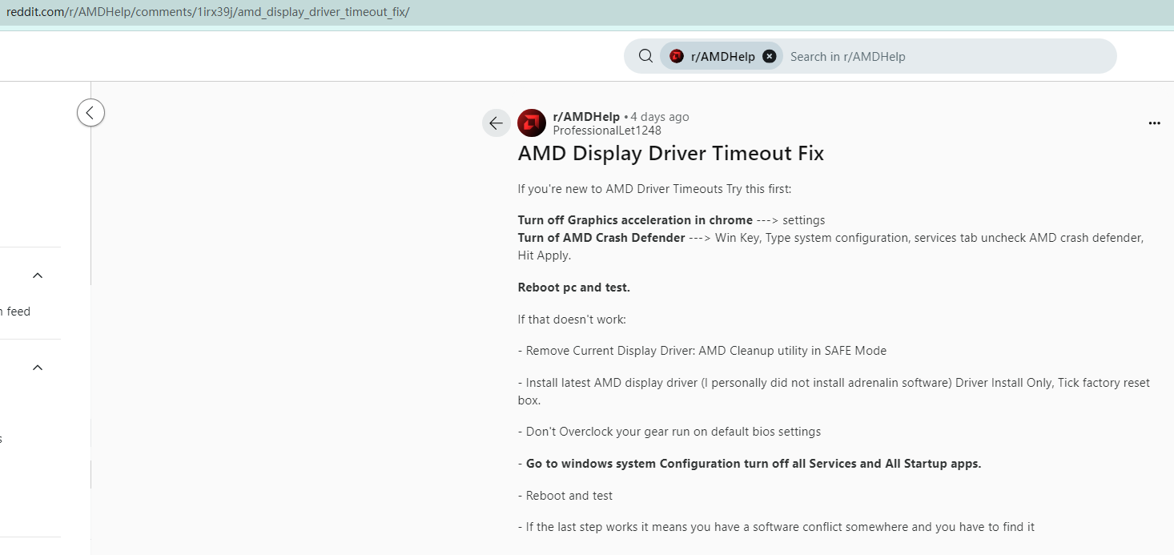Open the r/AMDHelp community avatar
Screen dimensions: 1174x555
(532, 123)
